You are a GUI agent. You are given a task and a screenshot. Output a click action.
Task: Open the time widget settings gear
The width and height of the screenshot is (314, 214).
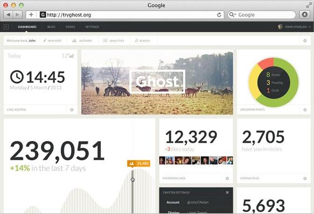tap(72, 110)
